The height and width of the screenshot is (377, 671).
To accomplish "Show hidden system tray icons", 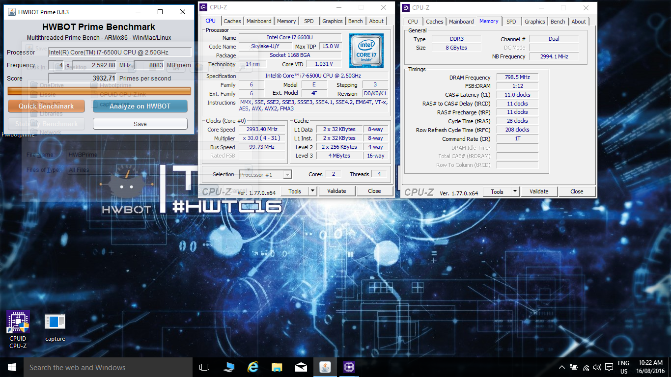I will (x=562, y=367).
